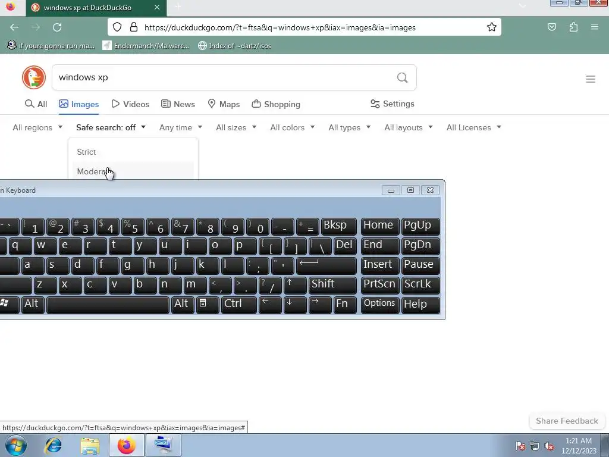The image size is (609, 457).
Task: Open Windows Explorer folder on the taskbar
Action: [x=90, y=445]
